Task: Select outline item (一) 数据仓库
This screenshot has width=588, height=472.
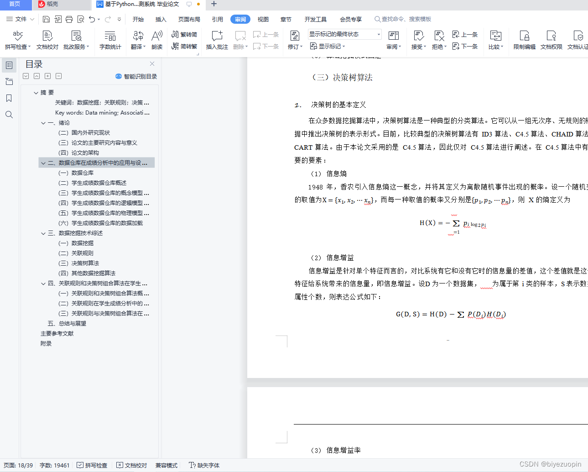Action: point(76,173)
